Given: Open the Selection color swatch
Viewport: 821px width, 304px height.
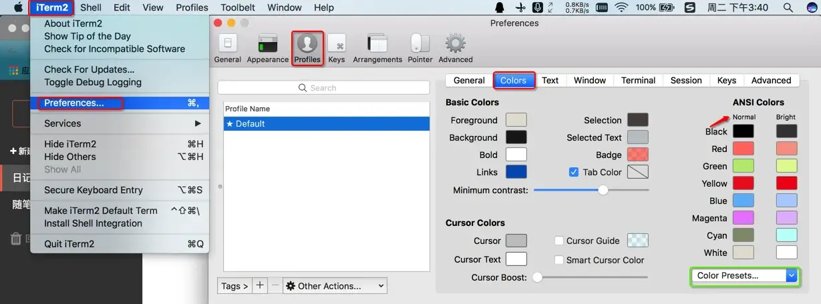Looking at the screenshot, I should [638, 120].
